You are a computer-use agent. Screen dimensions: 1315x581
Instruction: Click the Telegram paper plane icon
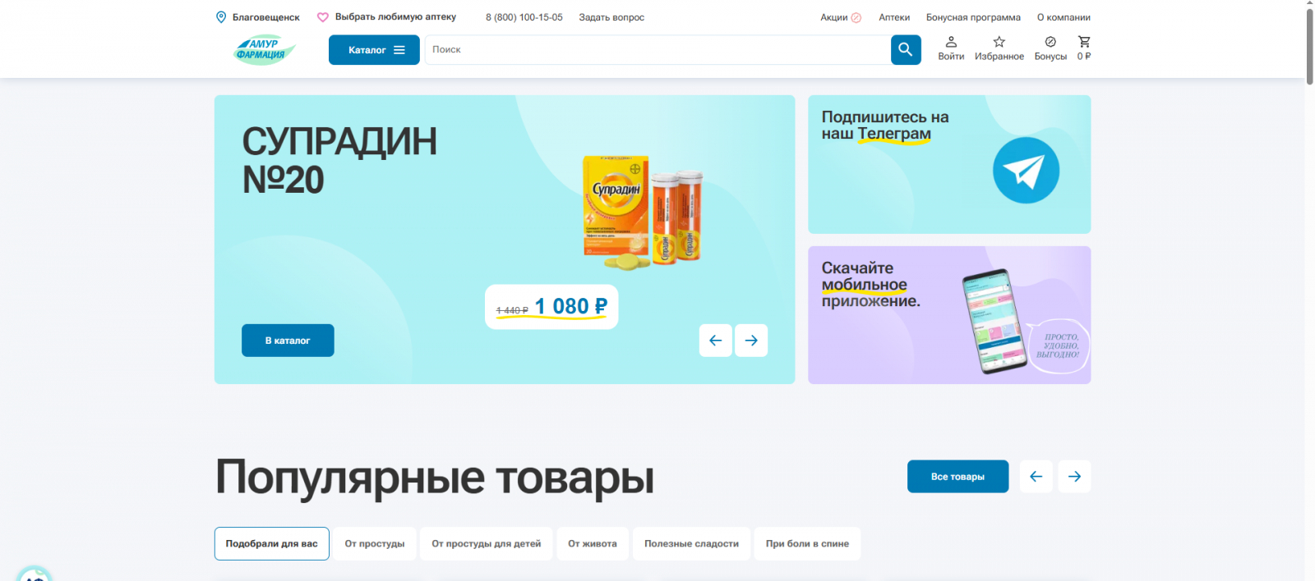1026,170
